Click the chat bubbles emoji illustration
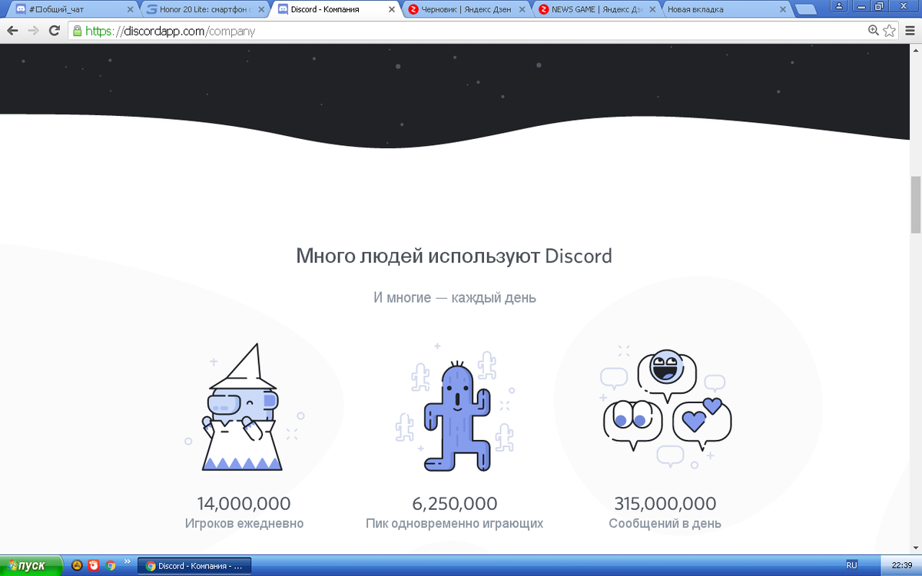Viewport: 922px width, 576px height. 666,407
